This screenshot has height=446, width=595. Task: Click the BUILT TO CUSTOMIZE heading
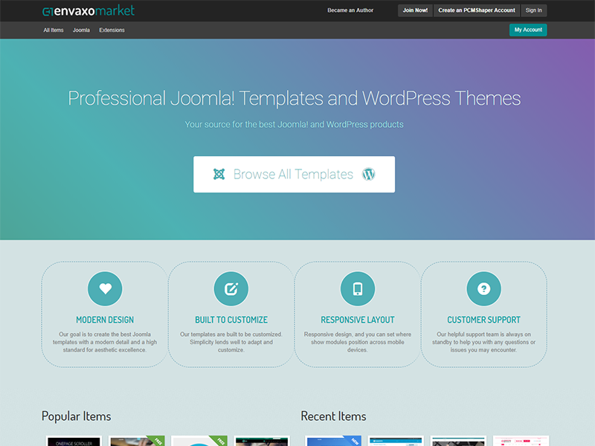(231, 320)
